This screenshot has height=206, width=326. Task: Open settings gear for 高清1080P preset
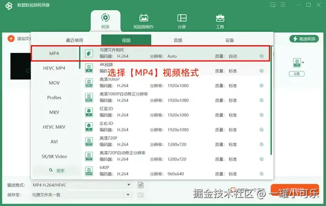pyautogui.click(x=262, y=85)
